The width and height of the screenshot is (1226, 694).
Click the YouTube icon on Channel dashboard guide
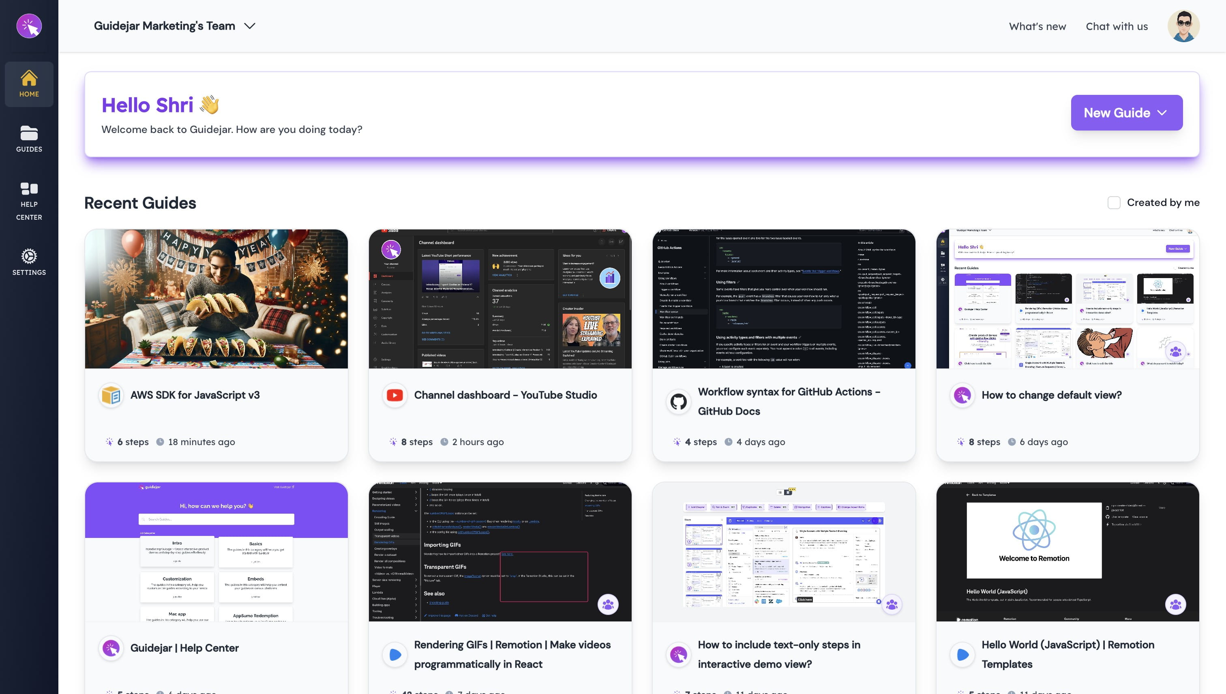coord(394,395)
